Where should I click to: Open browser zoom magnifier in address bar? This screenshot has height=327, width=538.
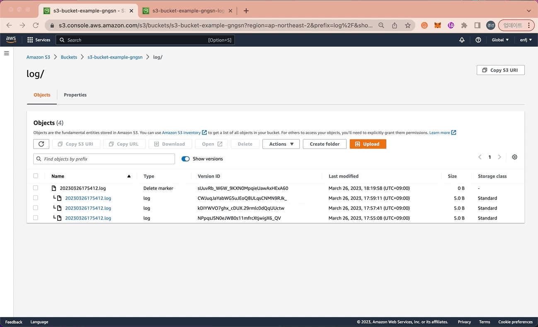[x=381, y=25]
